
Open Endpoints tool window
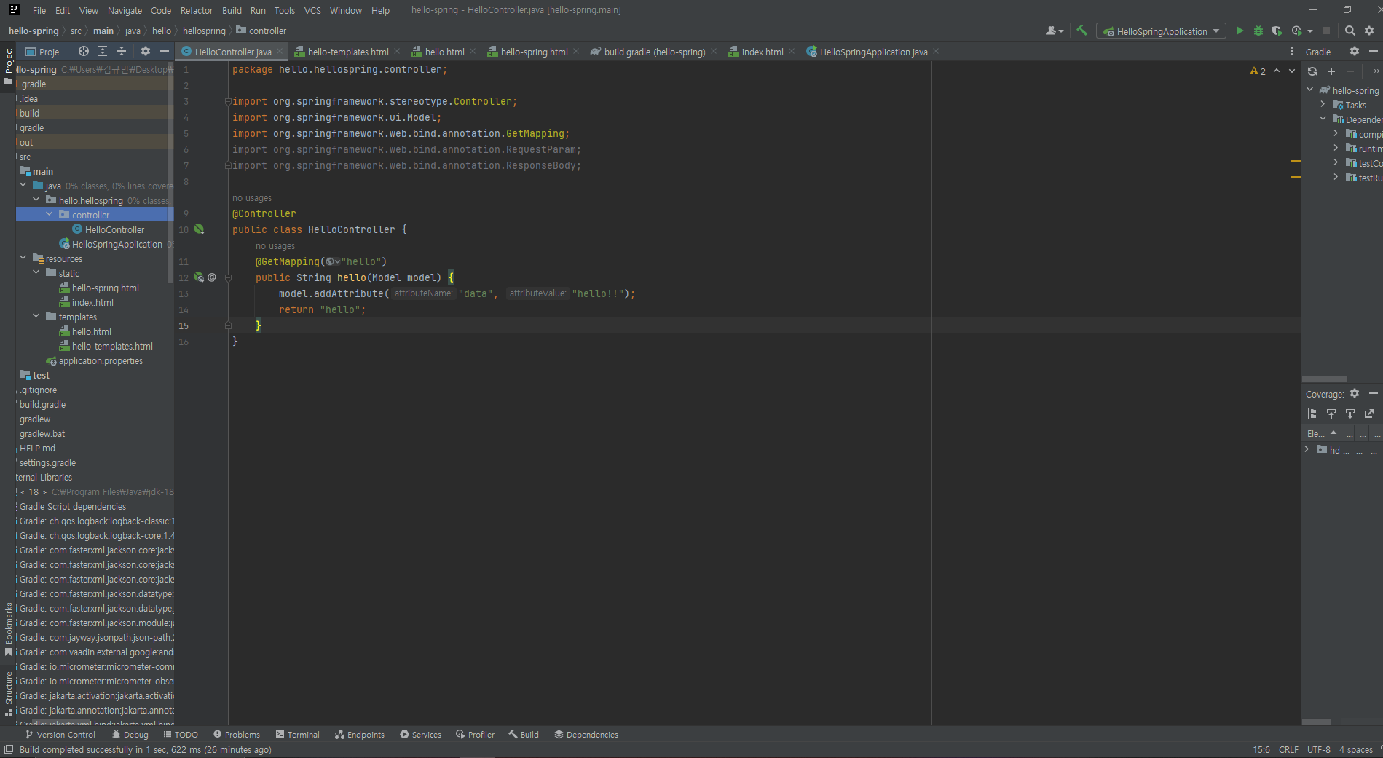[359, 735]
